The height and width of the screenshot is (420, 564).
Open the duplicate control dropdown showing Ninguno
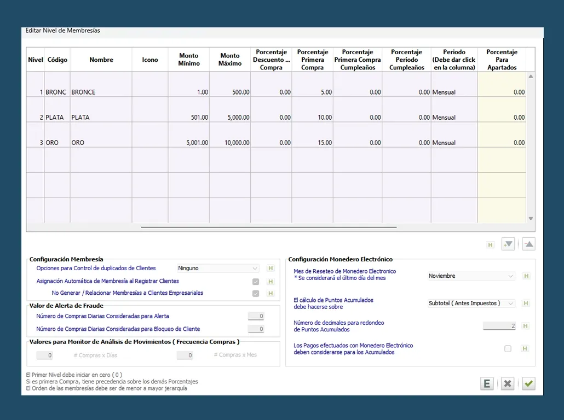click(218, 269)
